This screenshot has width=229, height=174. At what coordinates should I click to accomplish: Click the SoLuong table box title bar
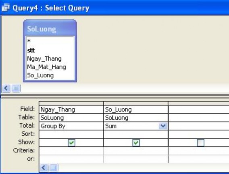(50, 29)
